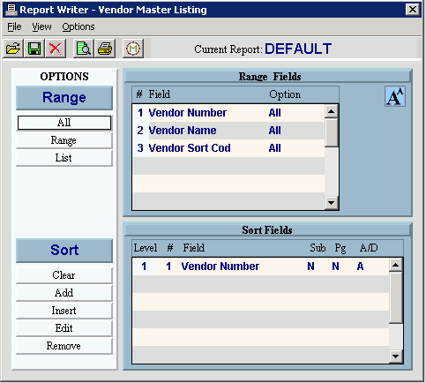Open the print preview icon
Image resolution: width=426 pixels, height=383 pixels.
pos(84,49)
